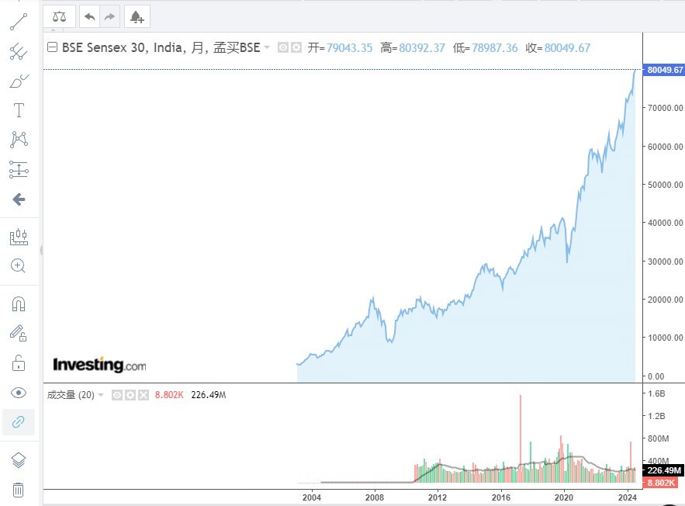Click the 2012 time axis label

pos(438,497)
